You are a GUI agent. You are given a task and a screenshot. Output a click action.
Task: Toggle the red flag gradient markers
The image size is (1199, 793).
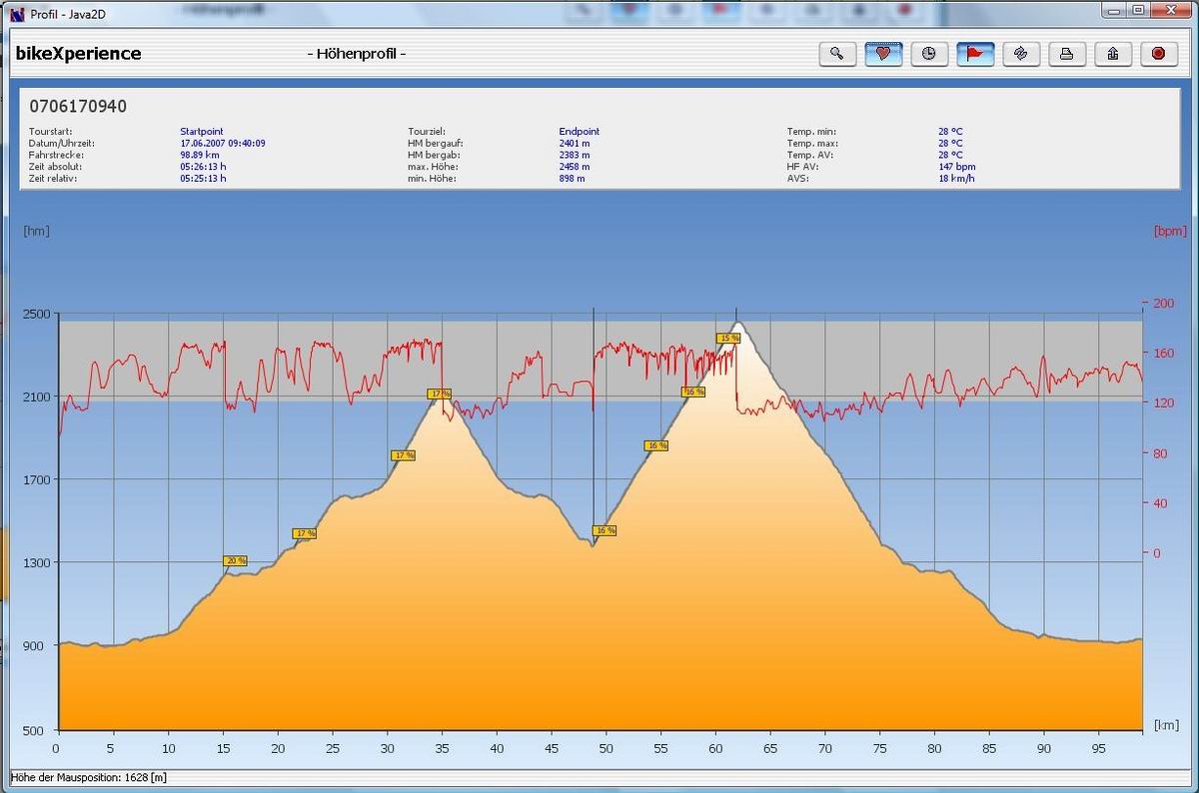(x=975, y=54)
